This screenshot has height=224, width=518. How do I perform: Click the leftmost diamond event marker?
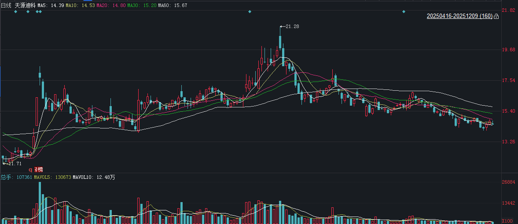[x=15, y=11]
